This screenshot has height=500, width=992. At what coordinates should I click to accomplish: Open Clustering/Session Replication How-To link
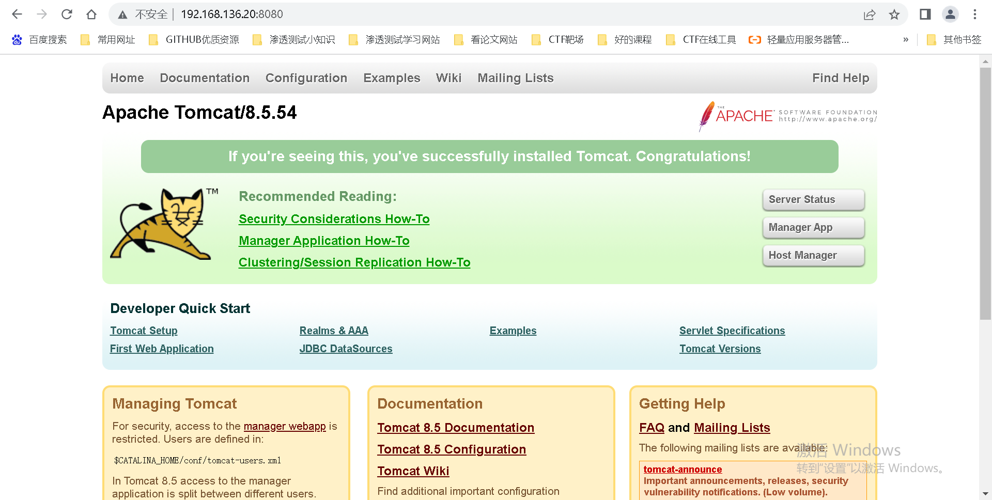coord(354,262)
